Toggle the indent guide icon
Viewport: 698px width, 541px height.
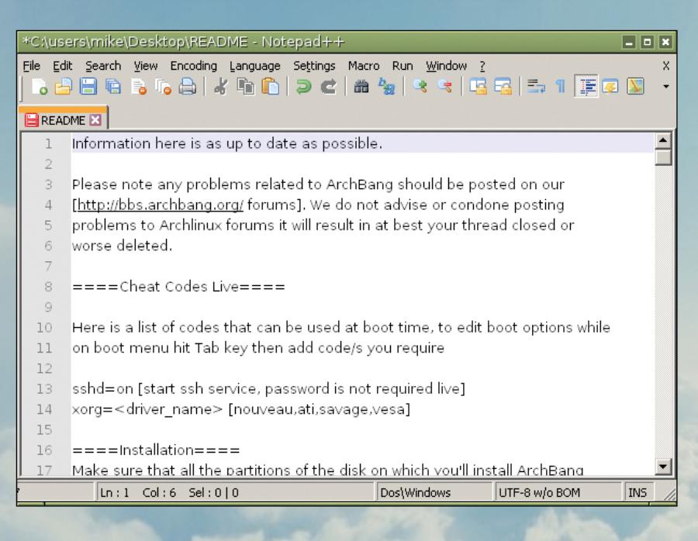(586, 86)
